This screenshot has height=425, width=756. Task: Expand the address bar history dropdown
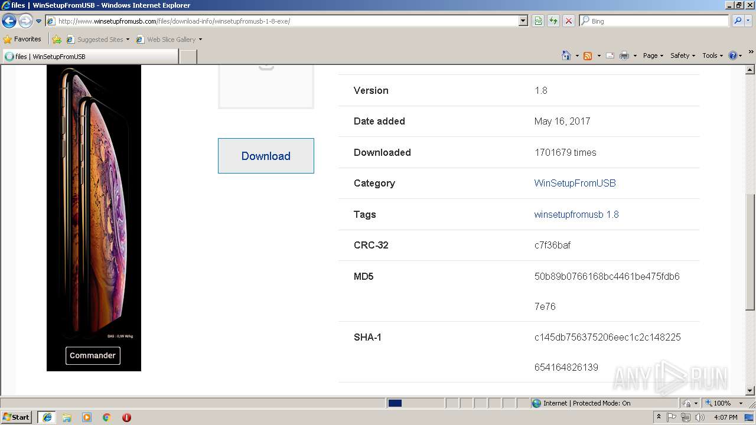523,21
